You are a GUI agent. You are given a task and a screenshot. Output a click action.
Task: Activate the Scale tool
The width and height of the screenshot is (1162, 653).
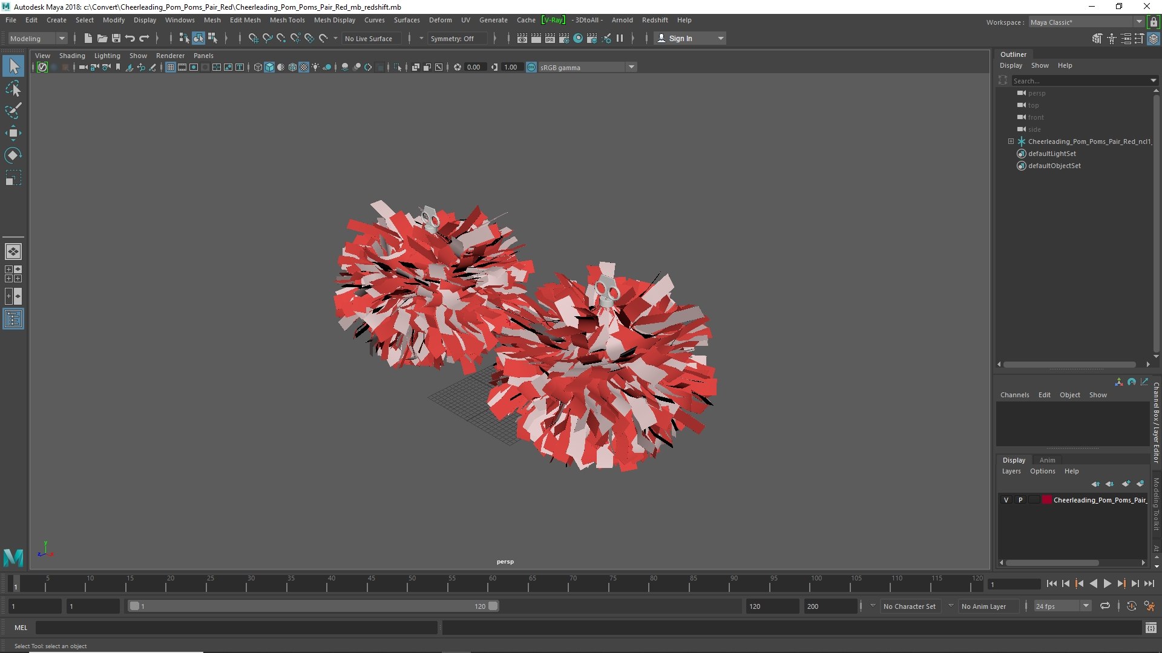pyautogui.click(x=13, y=178)
